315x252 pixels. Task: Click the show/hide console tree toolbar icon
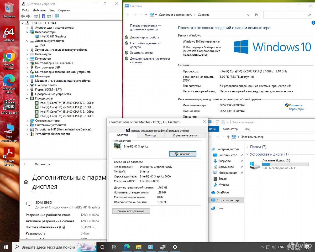click(36, 16)
